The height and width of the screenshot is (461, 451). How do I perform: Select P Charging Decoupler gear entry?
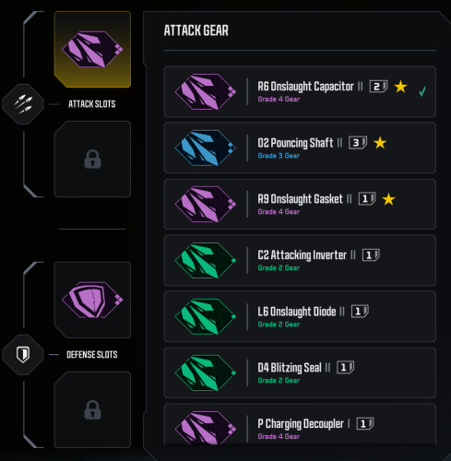(300, 424)
